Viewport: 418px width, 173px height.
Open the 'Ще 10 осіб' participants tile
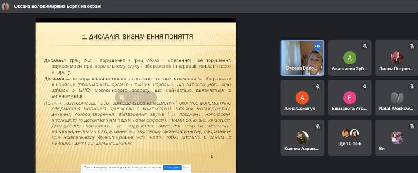349,138
